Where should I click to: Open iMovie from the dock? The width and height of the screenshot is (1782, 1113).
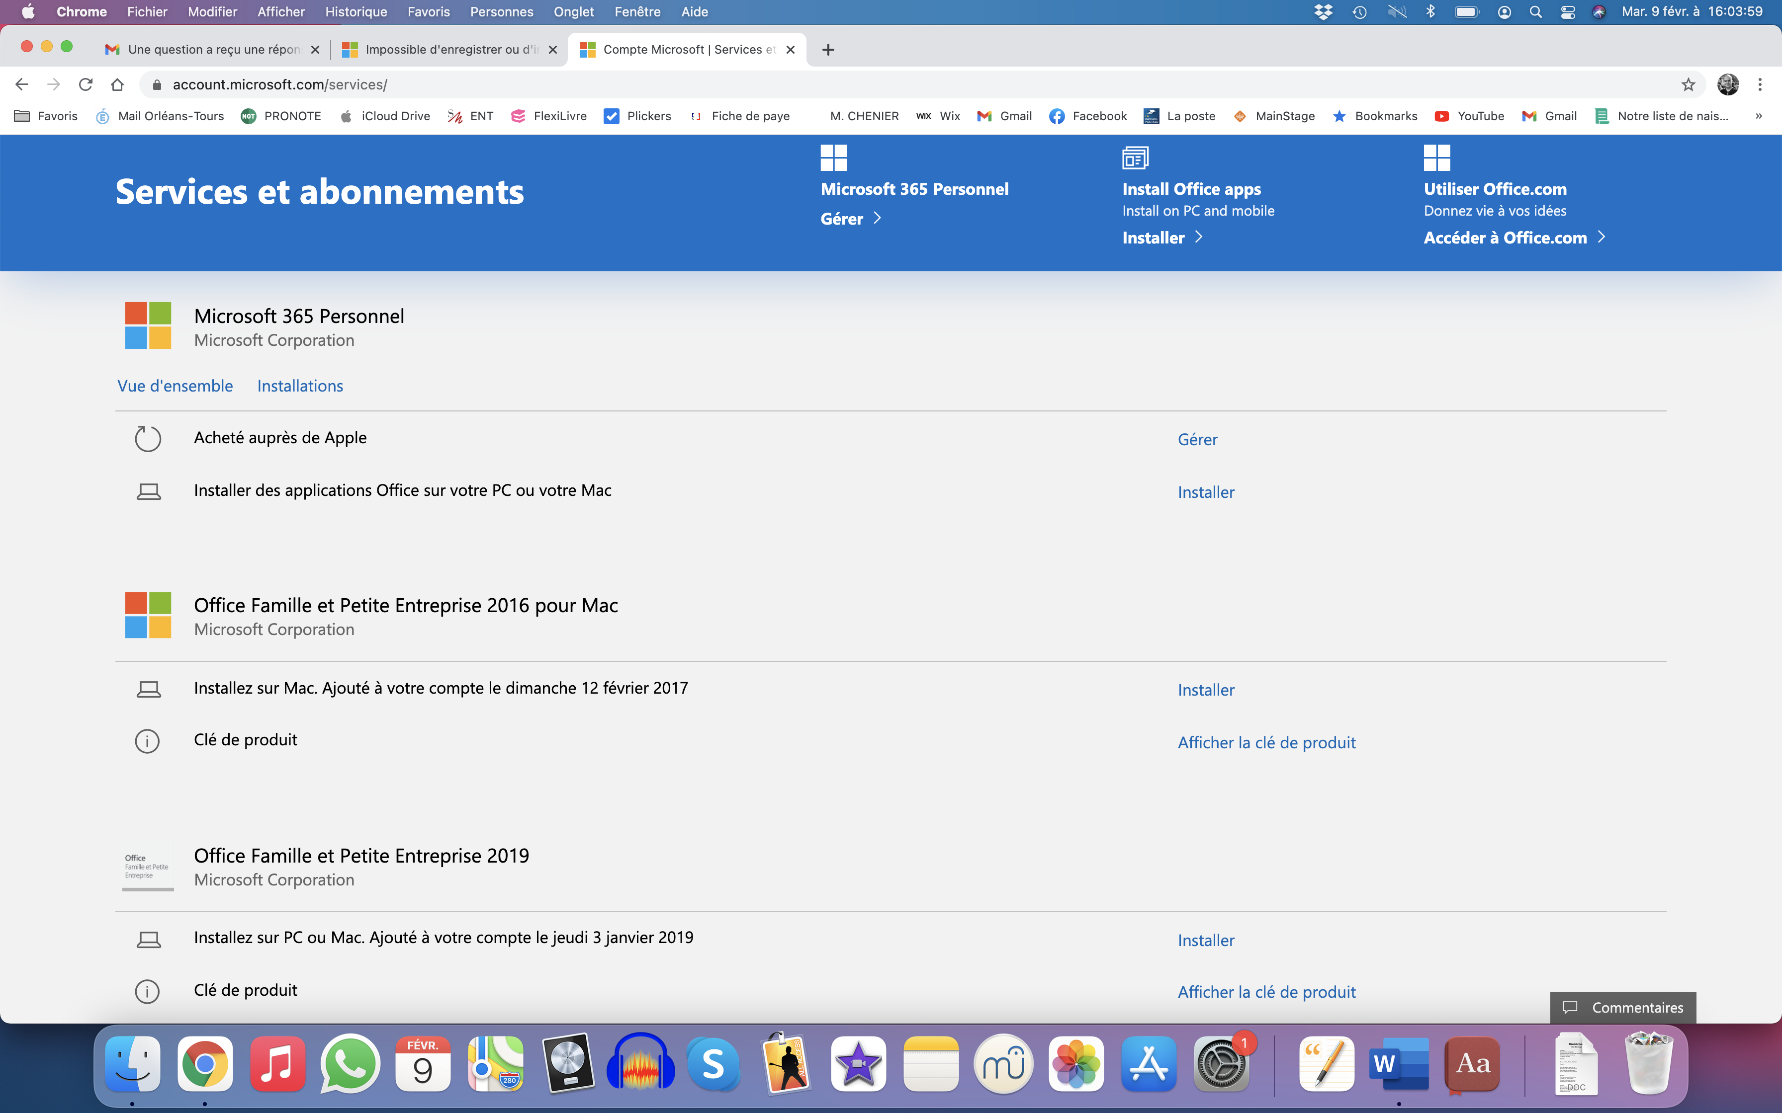(x=858, y=1064)
